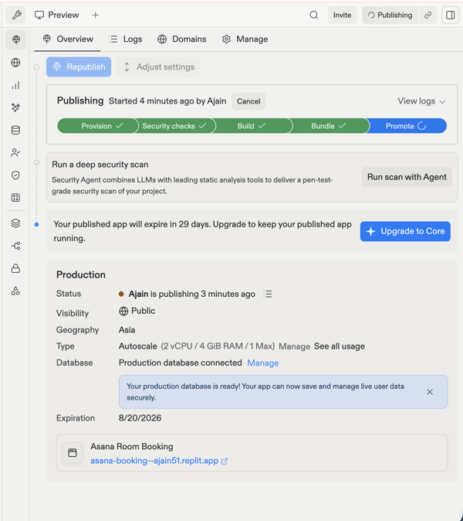Open the sparkles agent sidebar icon
Screen dimensions: 463x521
(15, 107)
